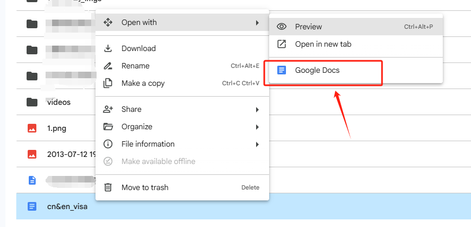
Task: Click the red image icon beside 1.png
Action: click(32, 128)
